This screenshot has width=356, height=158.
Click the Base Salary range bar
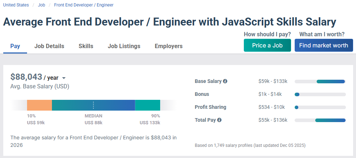[x=320, y=82]
